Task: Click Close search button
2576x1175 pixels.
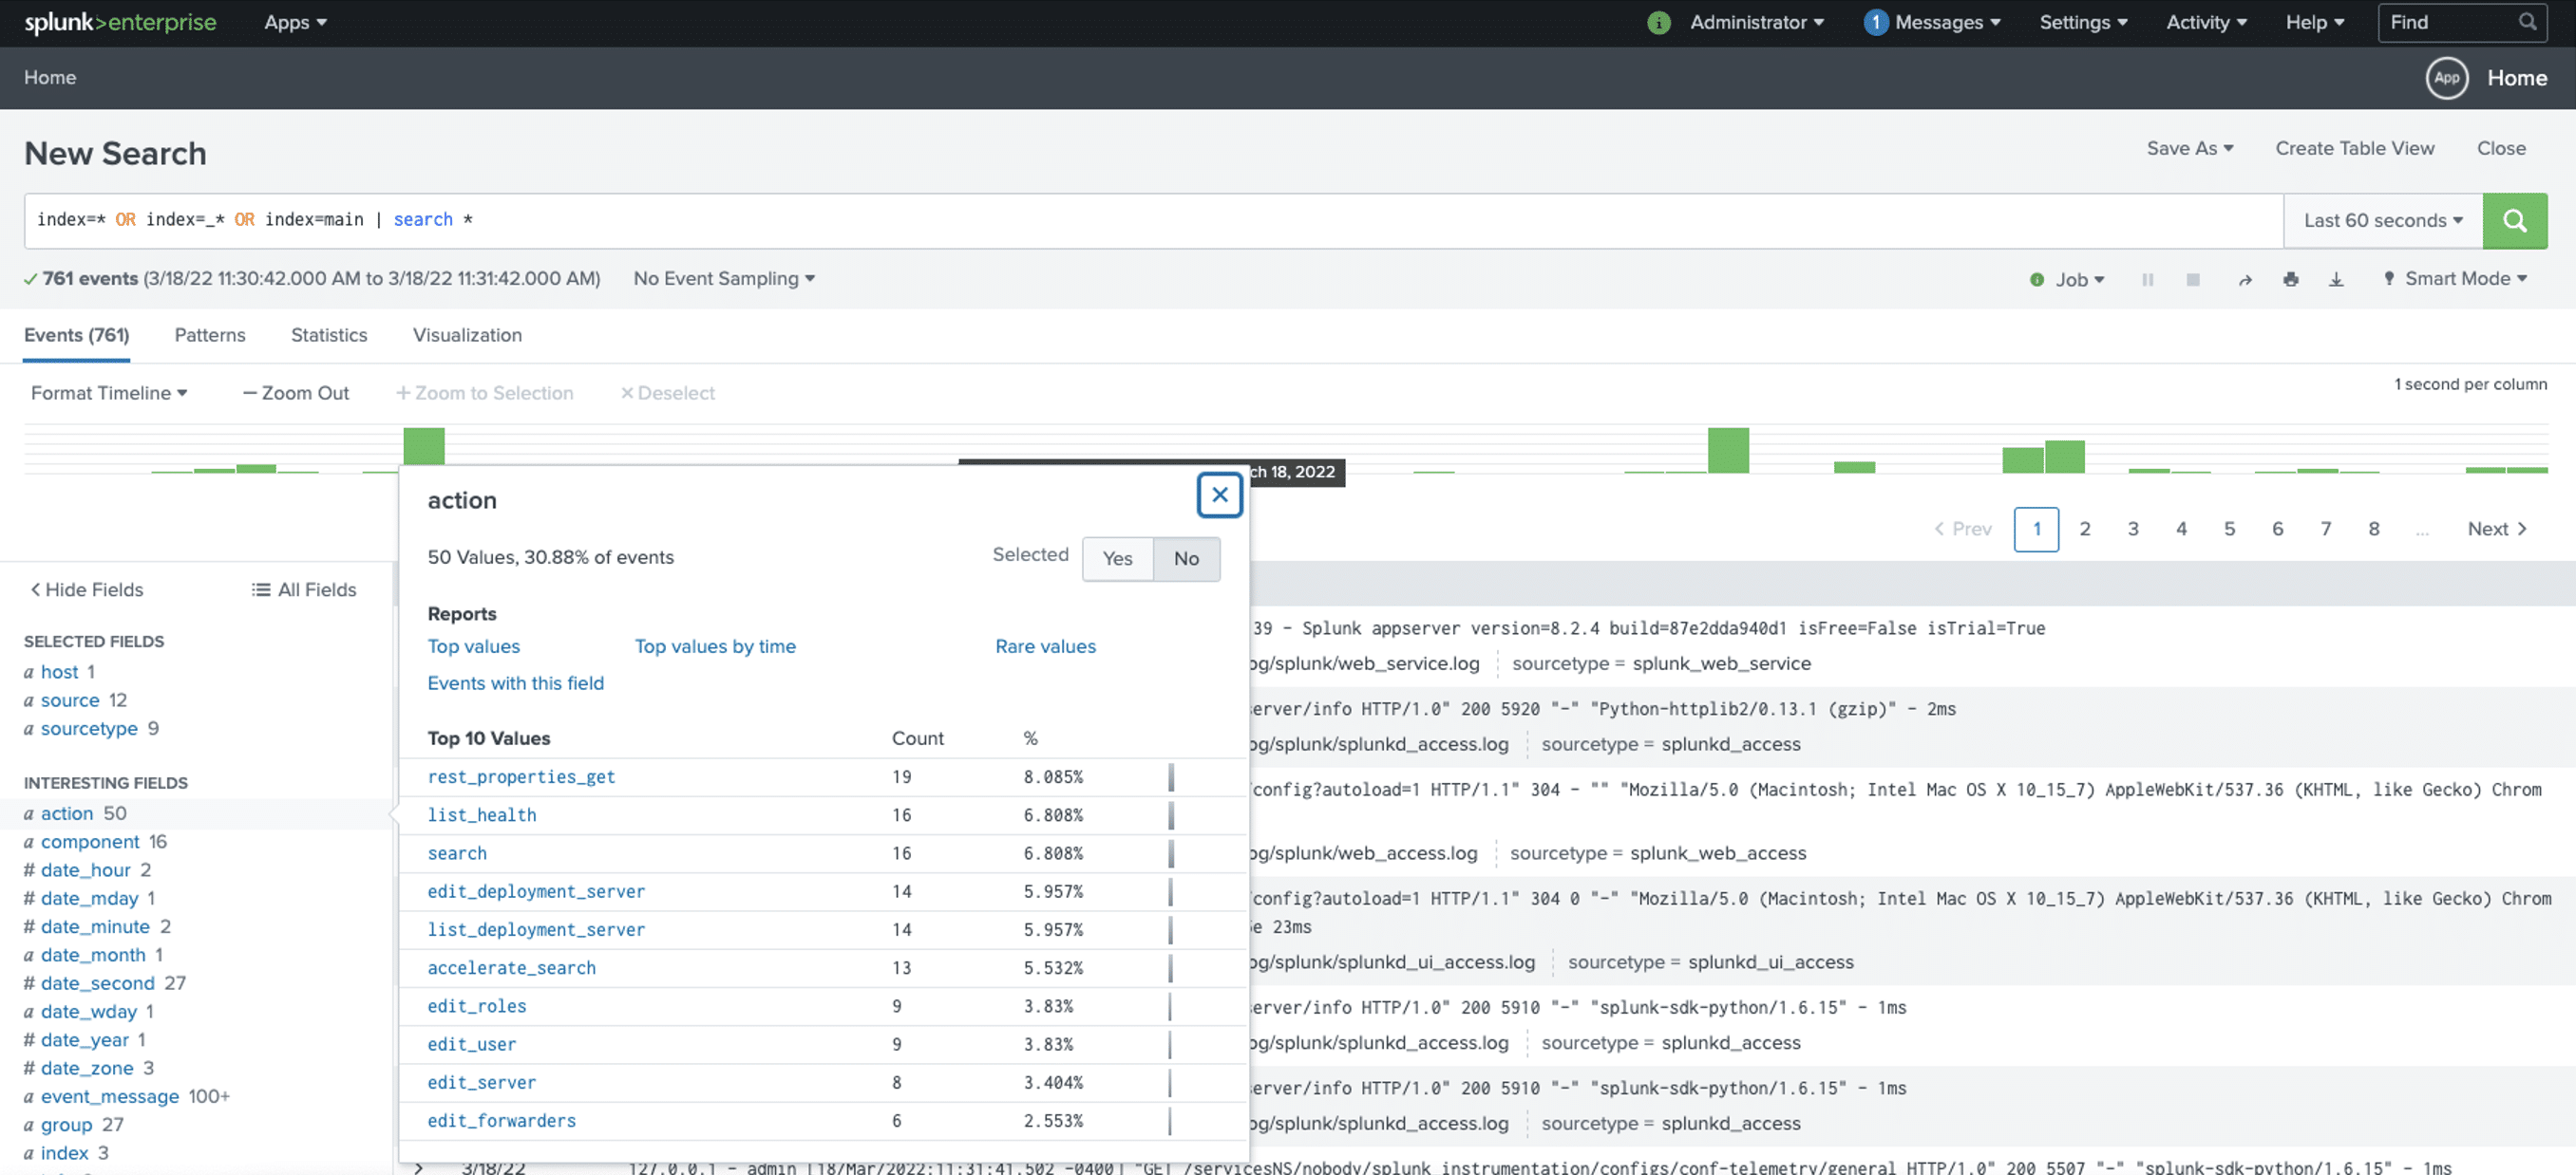Action: click(x=2500, y=148)
